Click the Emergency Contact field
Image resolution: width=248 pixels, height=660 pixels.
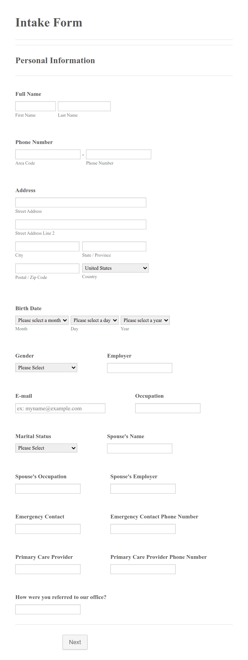pos(48,529)
